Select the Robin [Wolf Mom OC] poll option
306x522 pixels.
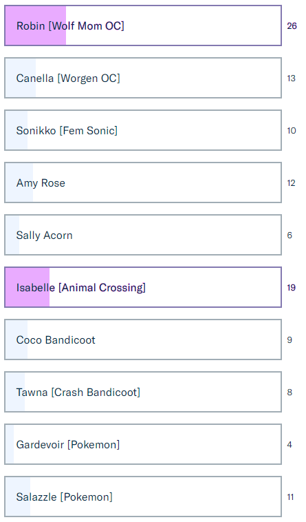coord(143,25)
